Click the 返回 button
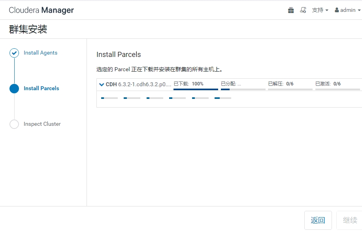The width and height of the screenshot is (362, 231). click(x=318, y=220)
